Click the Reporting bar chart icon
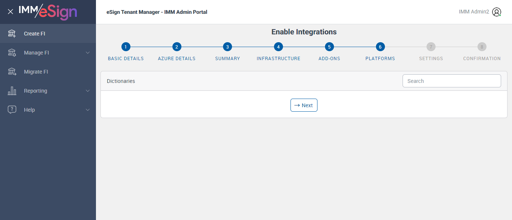This screenshot has width=512, height=220. click(12, 91)
